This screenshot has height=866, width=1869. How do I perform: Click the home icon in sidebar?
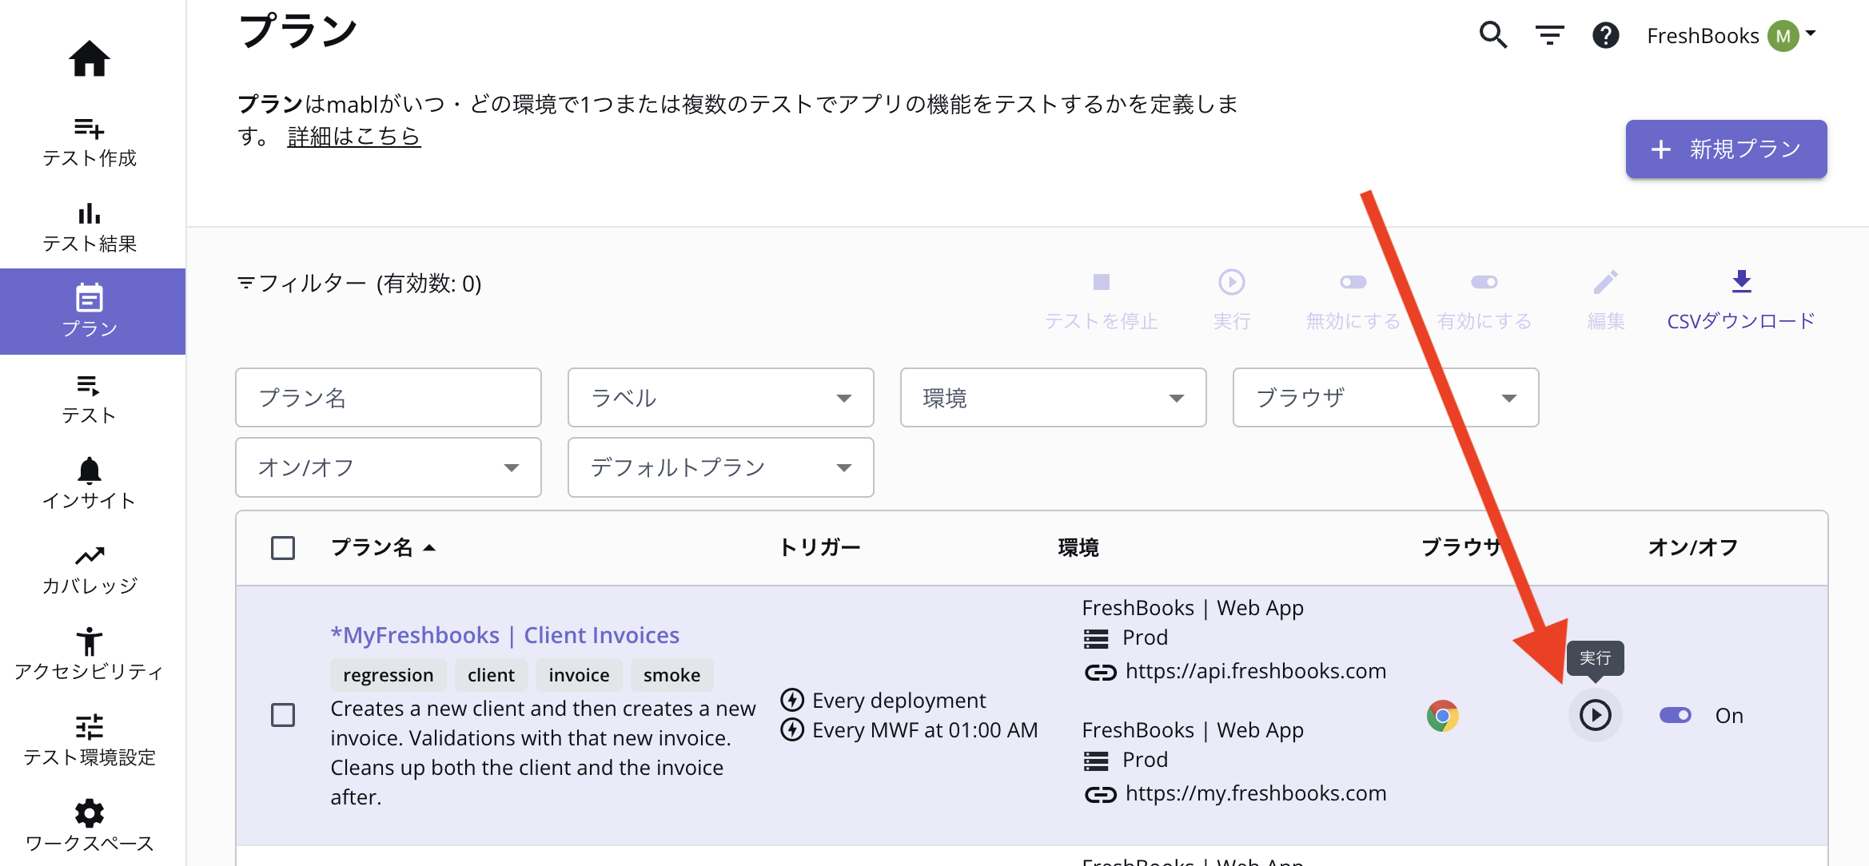(x=89, y=59)
